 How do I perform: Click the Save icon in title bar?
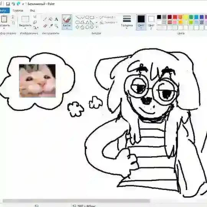pos(8,4)
